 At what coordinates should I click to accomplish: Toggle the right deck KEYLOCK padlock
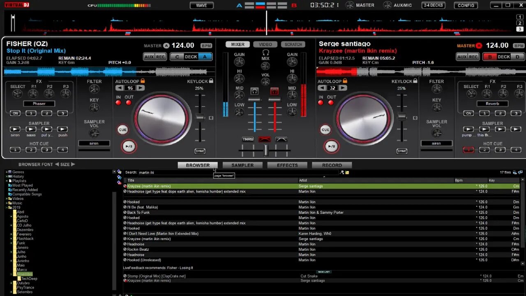tap(415, 81)
